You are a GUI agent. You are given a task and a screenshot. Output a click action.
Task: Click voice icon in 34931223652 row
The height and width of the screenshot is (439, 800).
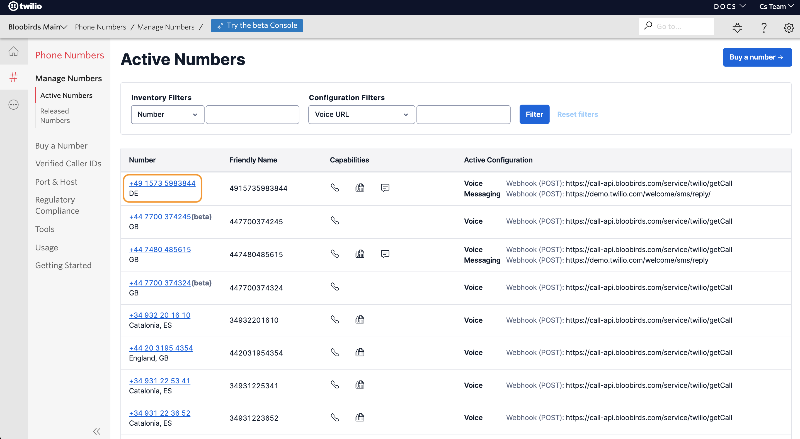[335, 417]
